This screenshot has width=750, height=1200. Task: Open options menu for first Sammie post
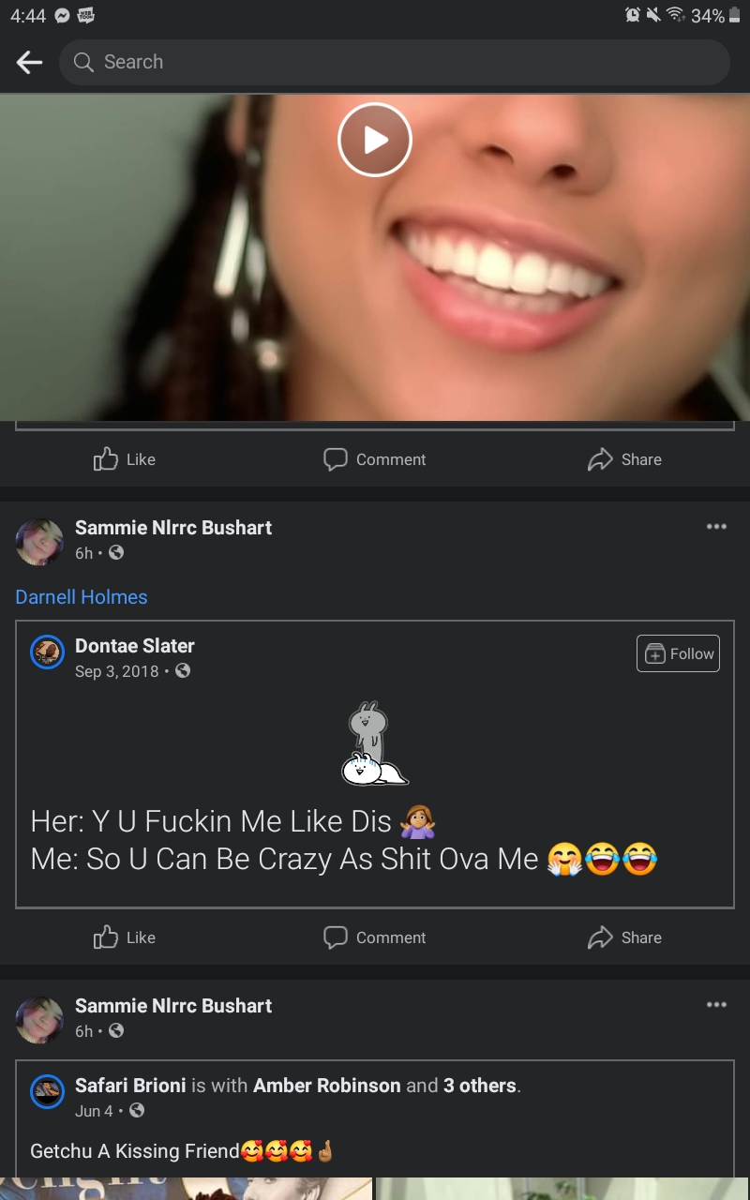[716, 527]
